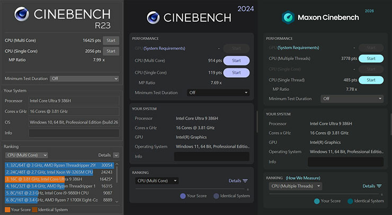Select Intel Xeon W-3265M ranking row

[59, 172]
